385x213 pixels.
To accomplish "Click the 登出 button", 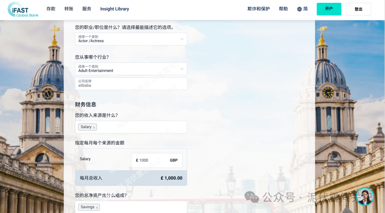I will pyautogui.click(x=358, y=9).
